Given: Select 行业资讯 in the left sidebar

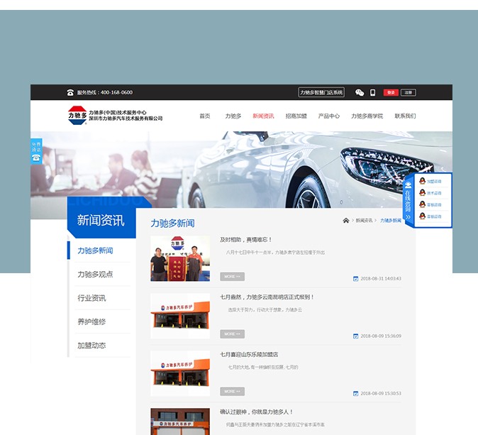Looking at the screenshot, I should [91, 298].
